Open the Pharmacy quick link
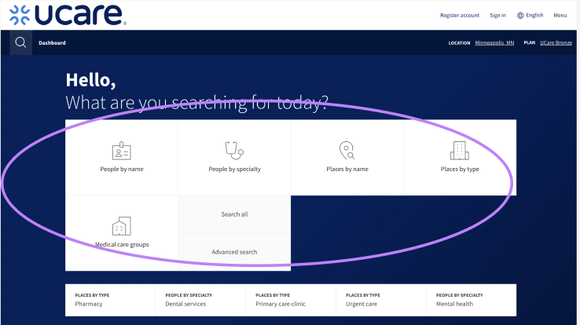Viewport: 580px width, 325px height. [x=110, y=300]
